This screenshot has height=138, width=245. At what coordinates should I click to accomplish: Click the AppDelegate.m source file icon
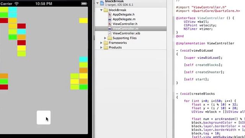click(110, 19)
